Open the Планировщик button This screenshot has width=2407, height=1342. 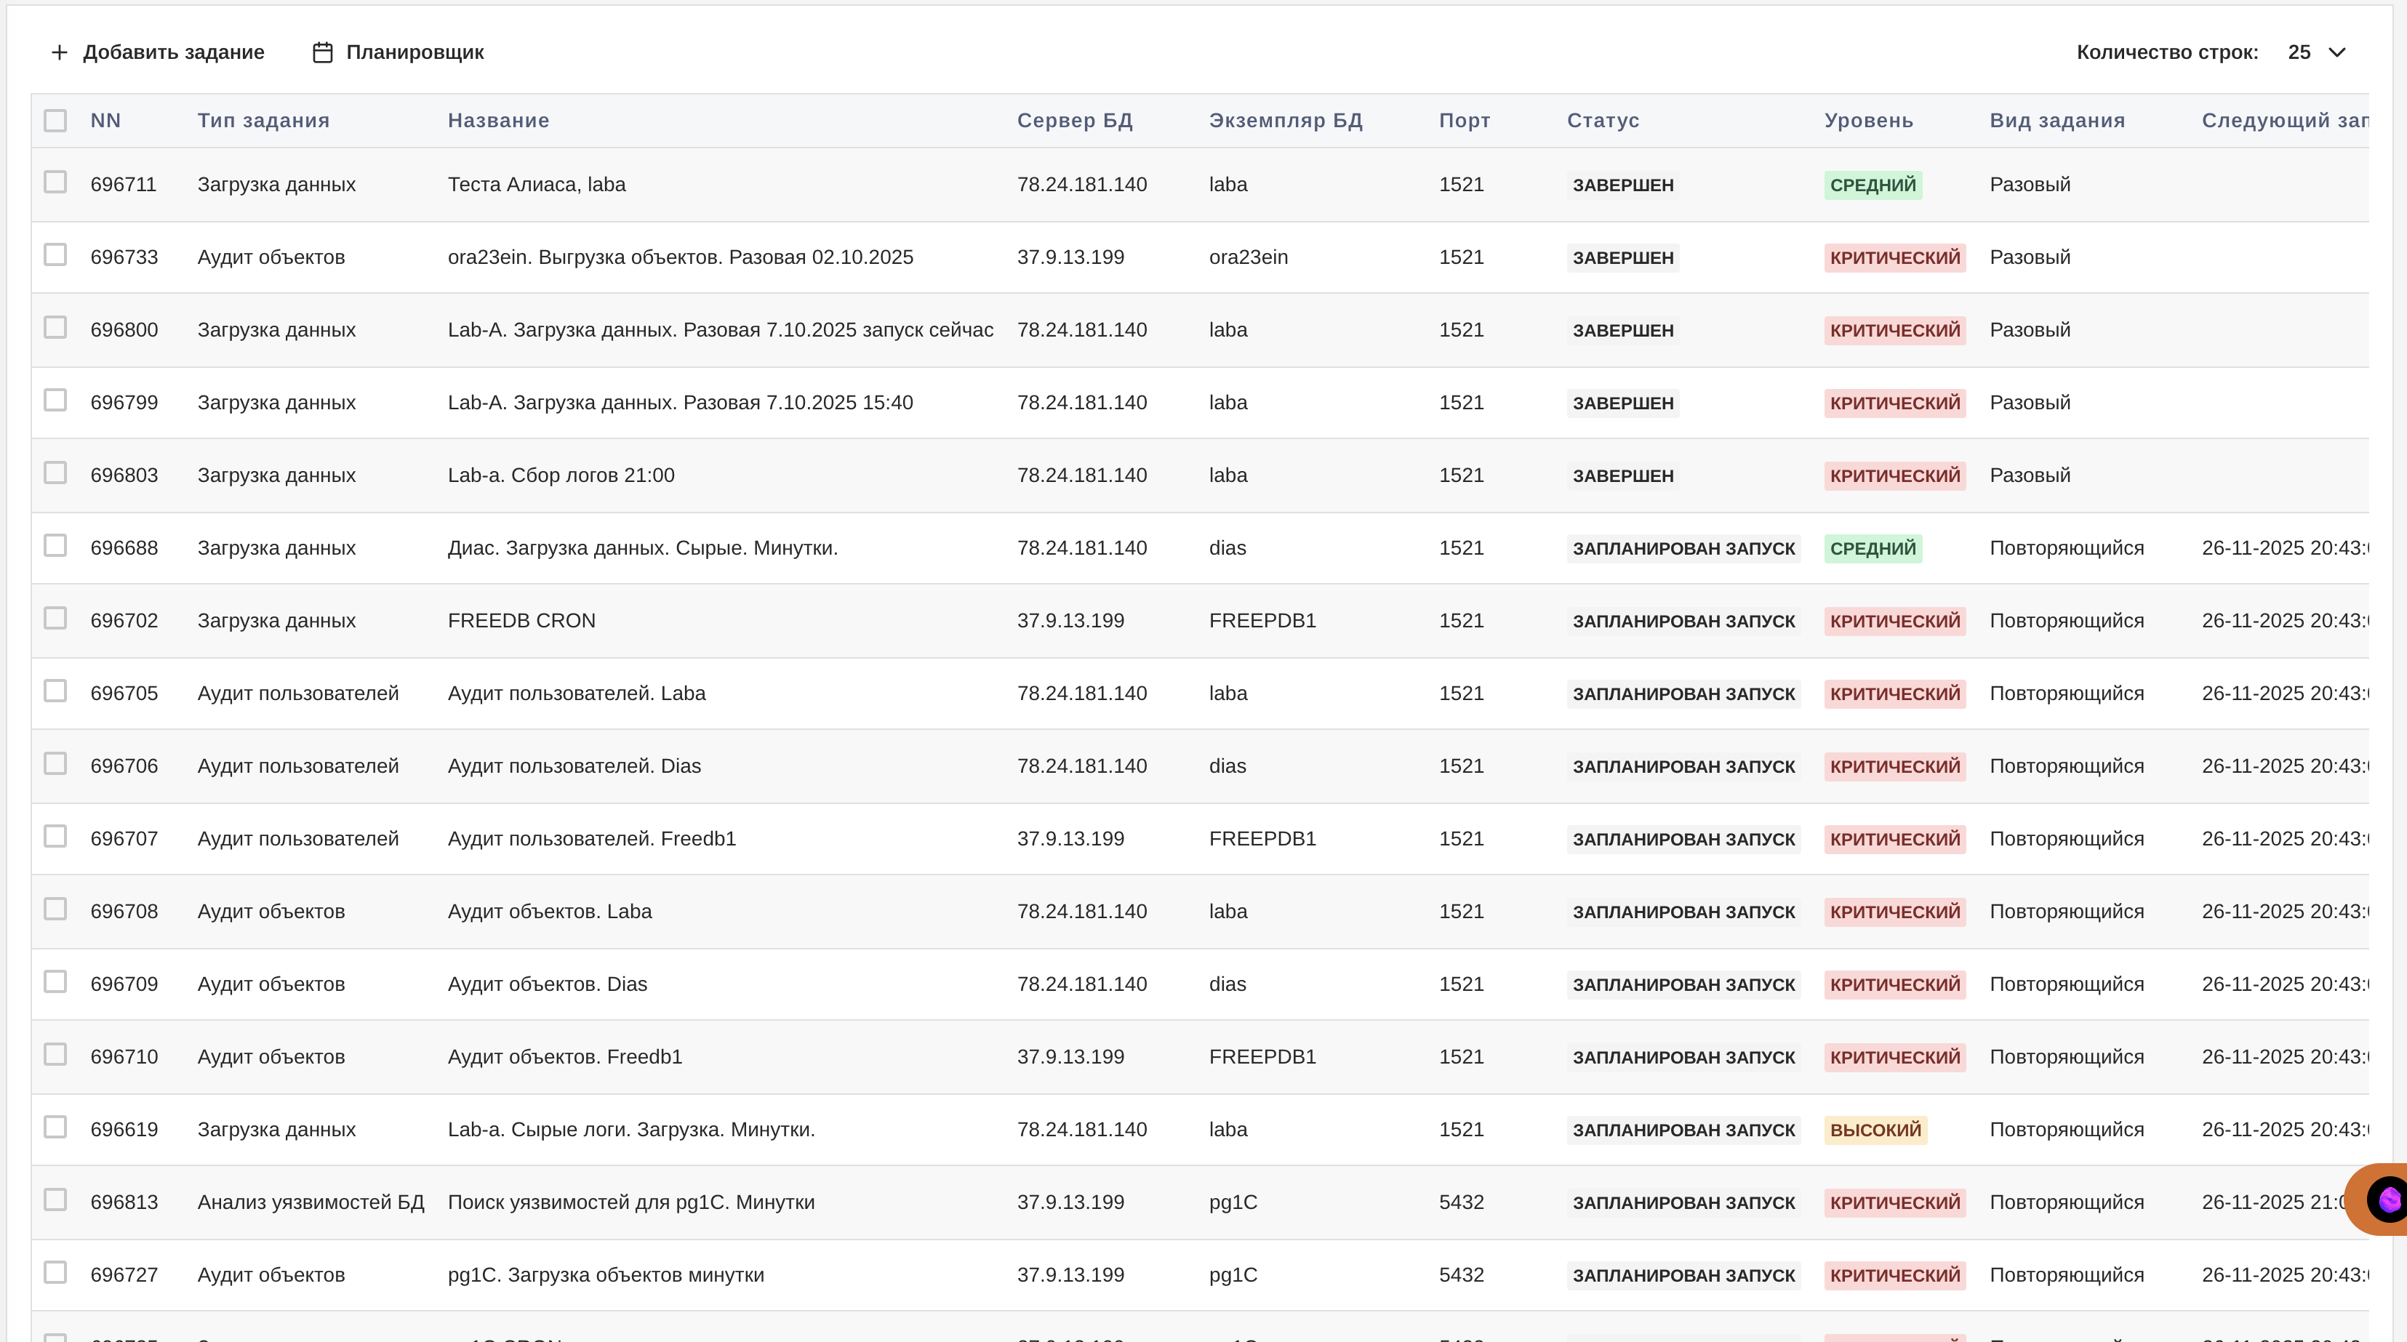414,52
